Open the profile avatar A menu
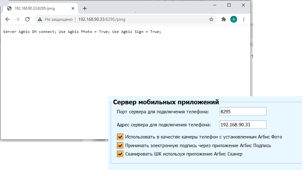 coord(234,19)
